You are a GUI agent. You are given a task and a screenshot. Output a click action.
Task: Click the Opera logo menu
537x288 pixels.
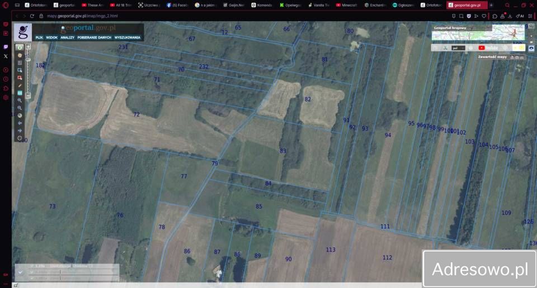click(6, 5)
